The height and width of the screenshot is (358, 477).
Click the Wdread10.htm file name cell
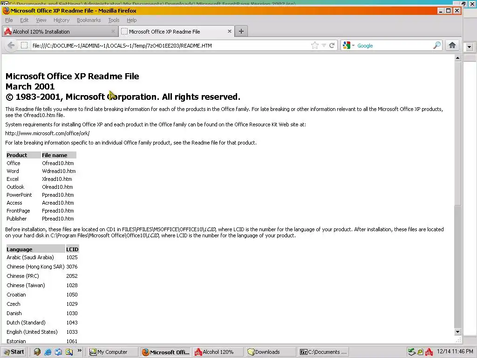pyautogui.click(x=59, y=171)
